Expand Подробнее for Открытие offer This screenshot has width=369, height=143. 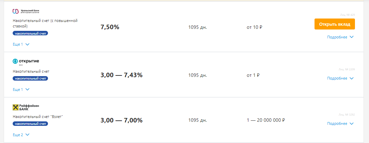point(340,78)
